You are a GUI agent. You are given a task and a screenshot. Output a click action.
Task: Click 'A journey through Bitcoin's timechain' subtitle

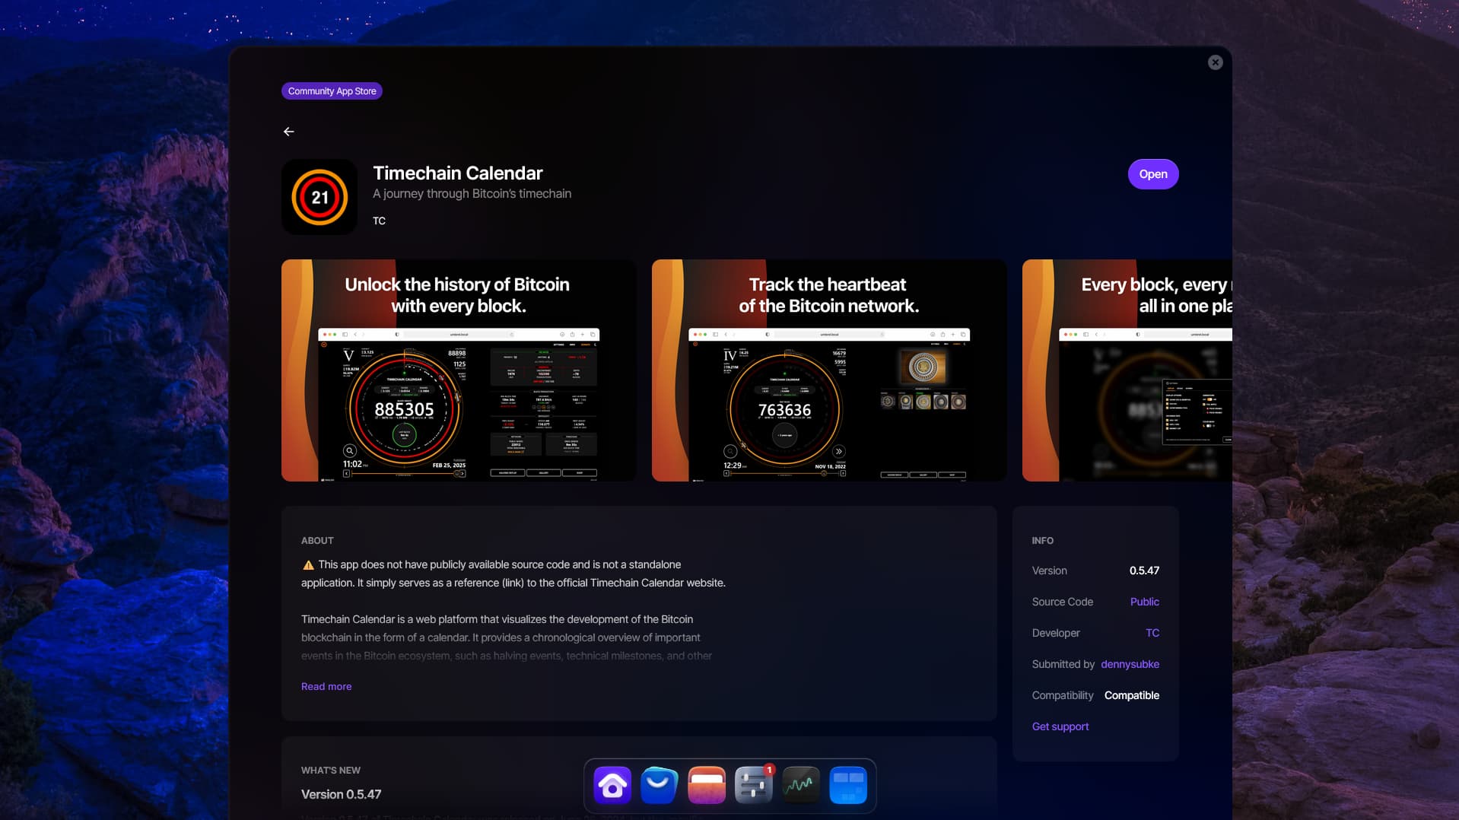coord(472,194)
